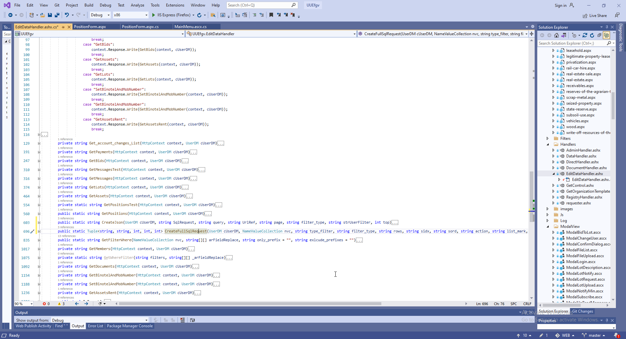Save the current file with the disk icon
The height and width of the screenshot is (339, 626).
point(50,15)
